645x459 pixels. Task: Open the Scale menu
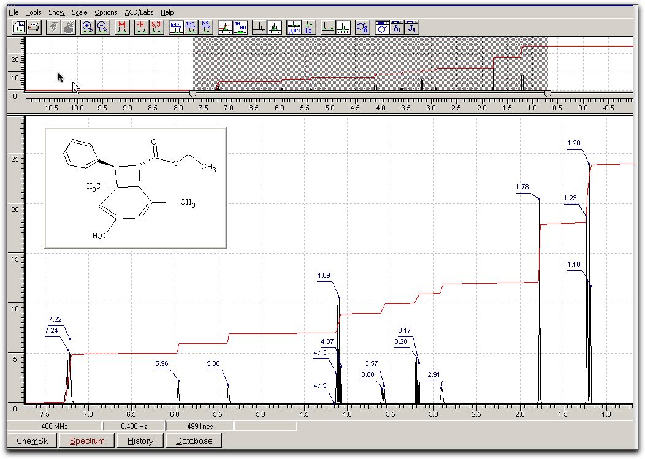click(x=79, y=12)
